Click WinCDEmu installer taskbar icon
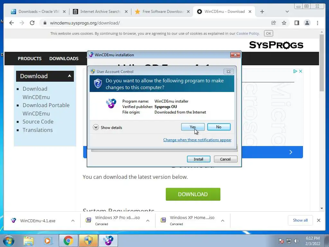The height and width of the screenshot is (247, 329). (108, 241)
